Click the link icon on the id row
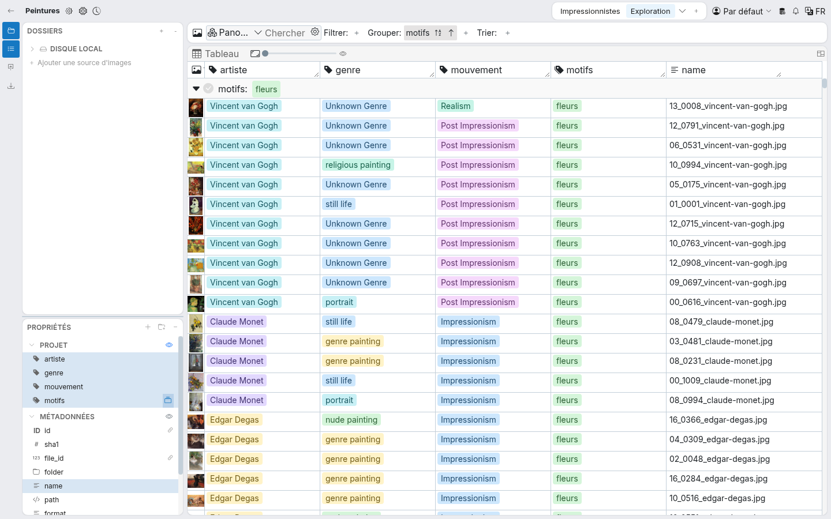This screenshot has width=831, height=519. click(170, 430)
